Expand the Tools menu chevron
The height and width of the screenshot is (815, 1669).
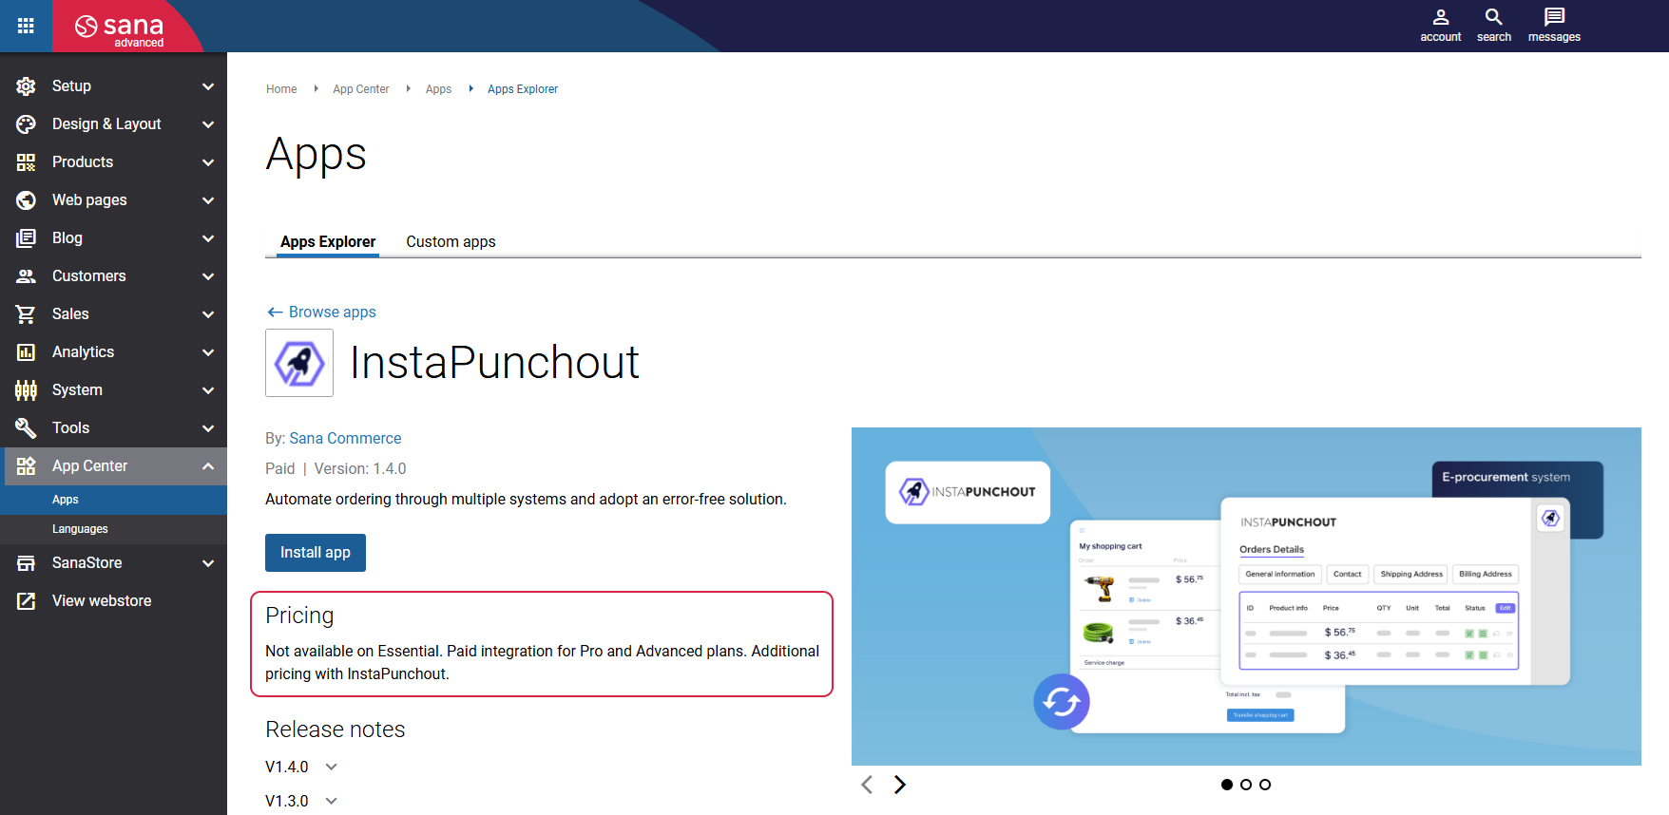(x=208, y=428)
